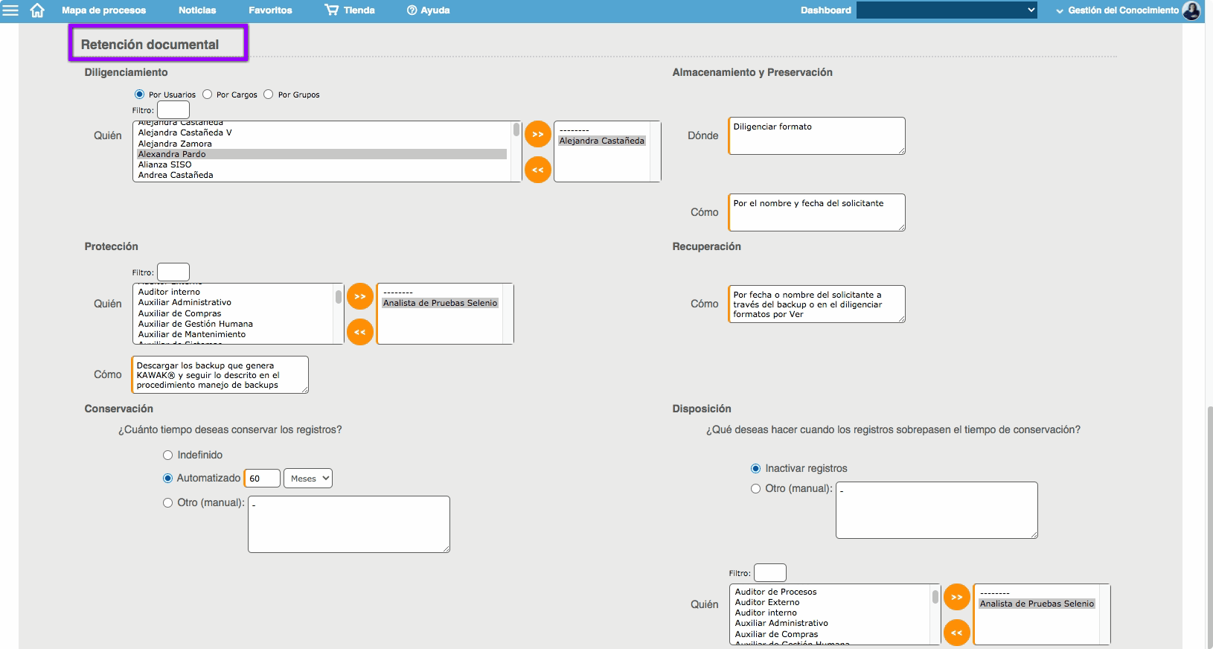
Task: Click Protección Cómo textarea
Action: pos(220,374)
